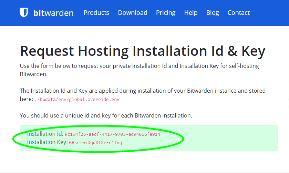The image size is (289, 173).
Task: Click the 'Use the form below' paragraph
Action: pyautogui.click(x=140, y=70)
